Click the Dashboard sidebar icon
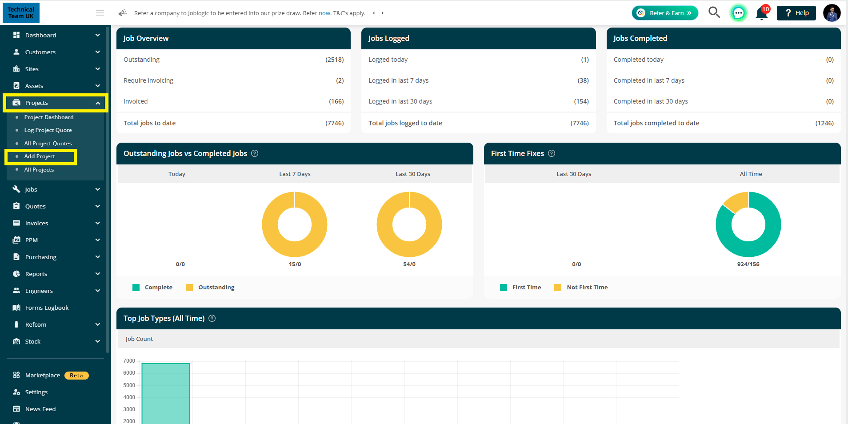 (16, 35)
